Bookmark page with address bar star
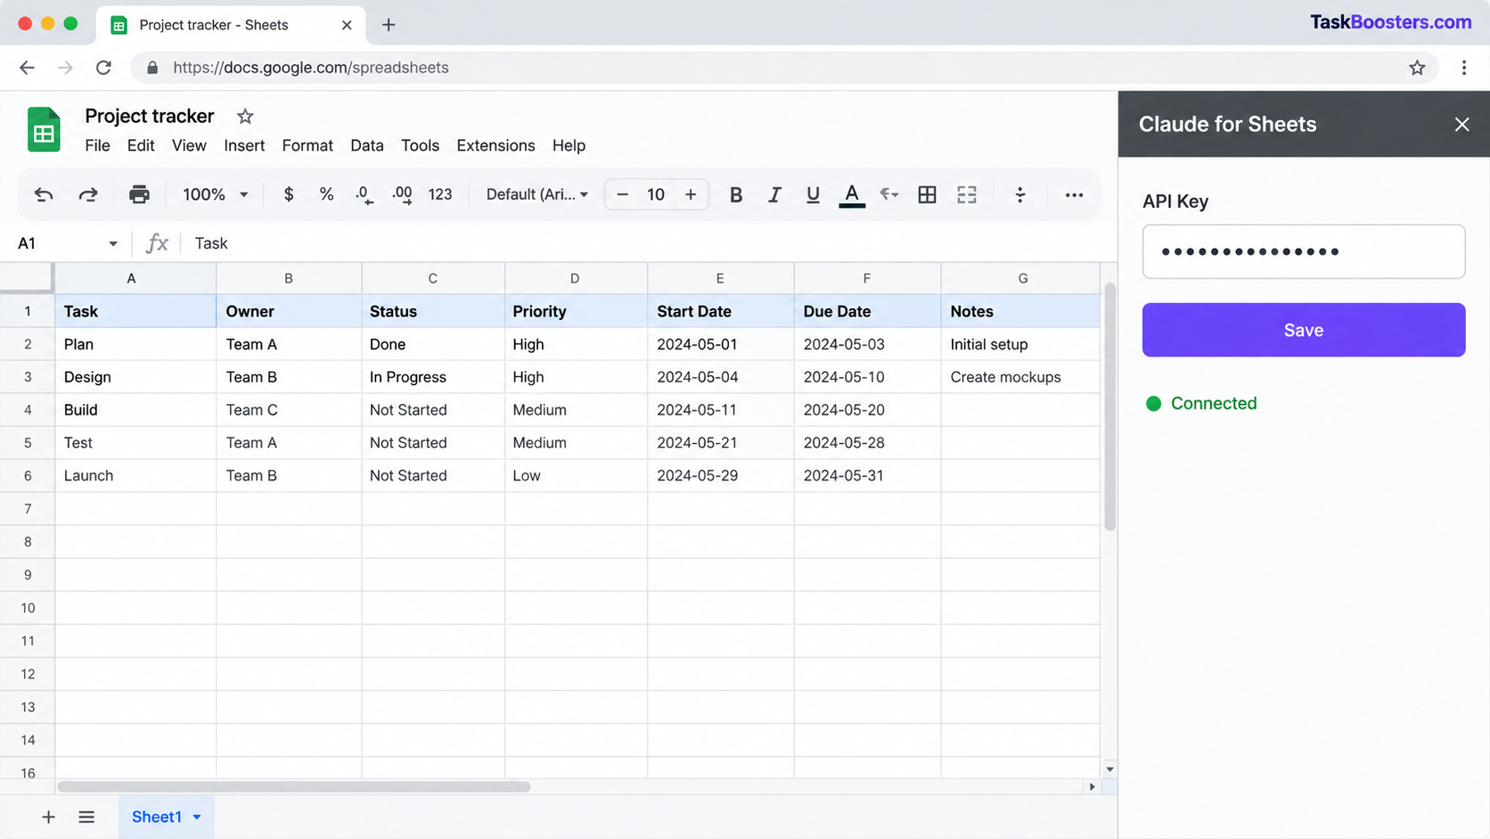 tap(1417, 68)
